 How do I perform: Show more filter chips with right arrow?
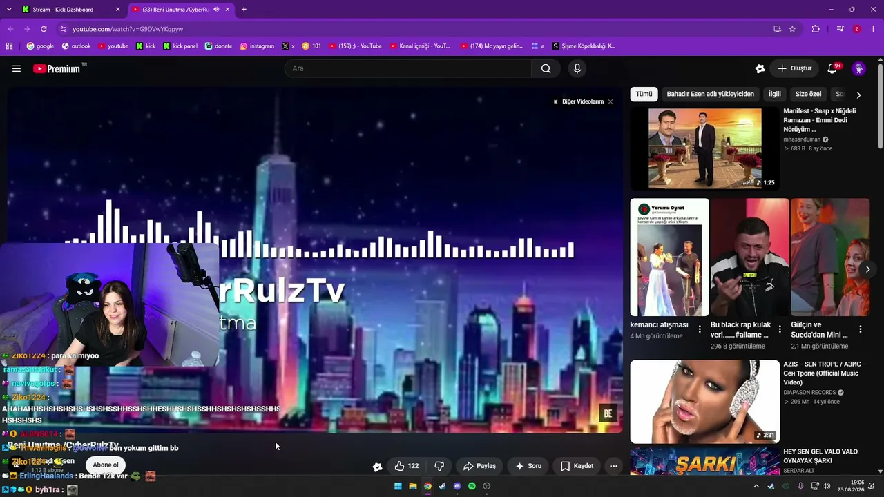858,95
